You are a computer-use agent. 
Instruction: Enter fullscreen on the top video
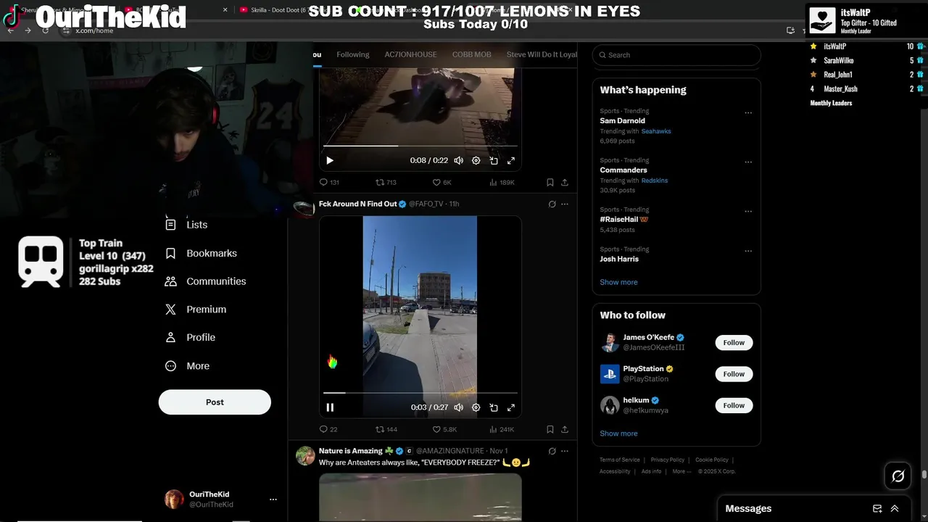coord(511,160)
